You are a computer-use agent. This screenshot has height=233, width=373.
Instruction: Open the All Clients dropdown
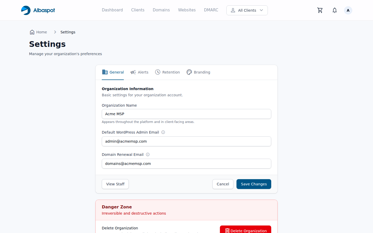[x=247, y=10]
